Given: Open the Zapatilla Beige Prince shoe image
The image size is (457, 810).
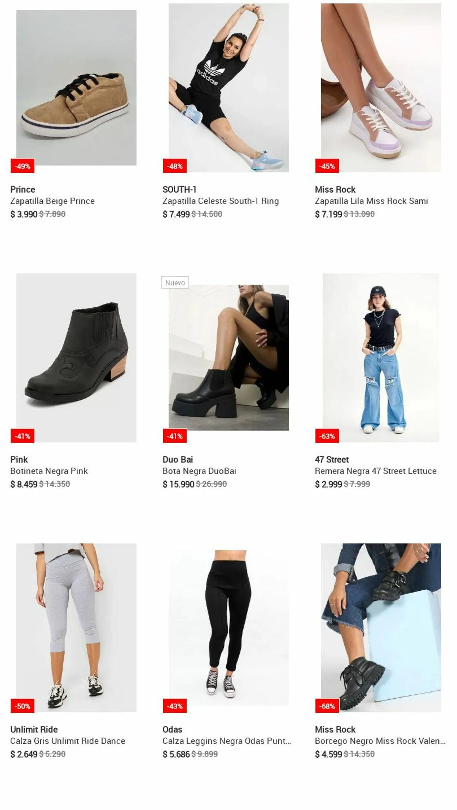Looking at the screenshot, I should tap(76, 87).
